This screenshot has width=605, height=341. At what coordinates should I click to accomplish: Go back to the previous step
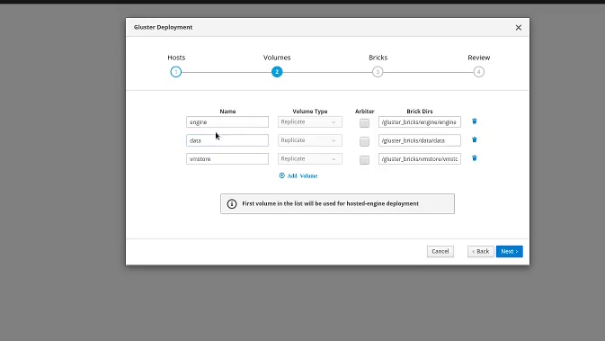coord(481,251)
